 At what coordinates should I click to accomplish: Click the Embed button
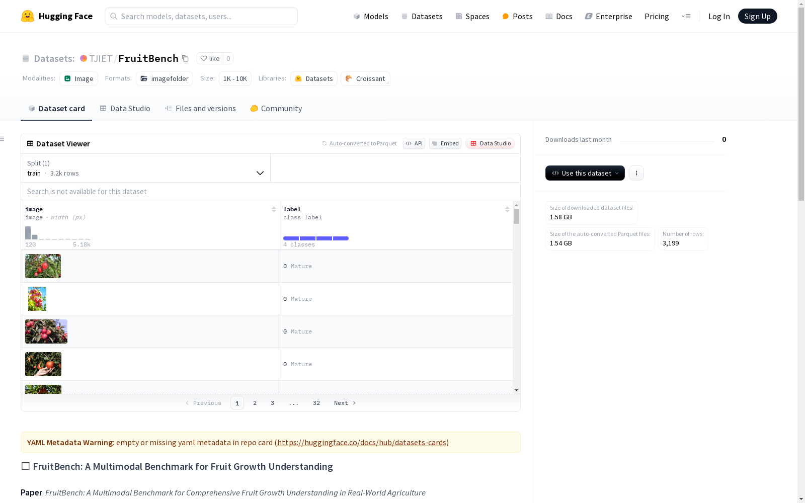coord(445,143)
